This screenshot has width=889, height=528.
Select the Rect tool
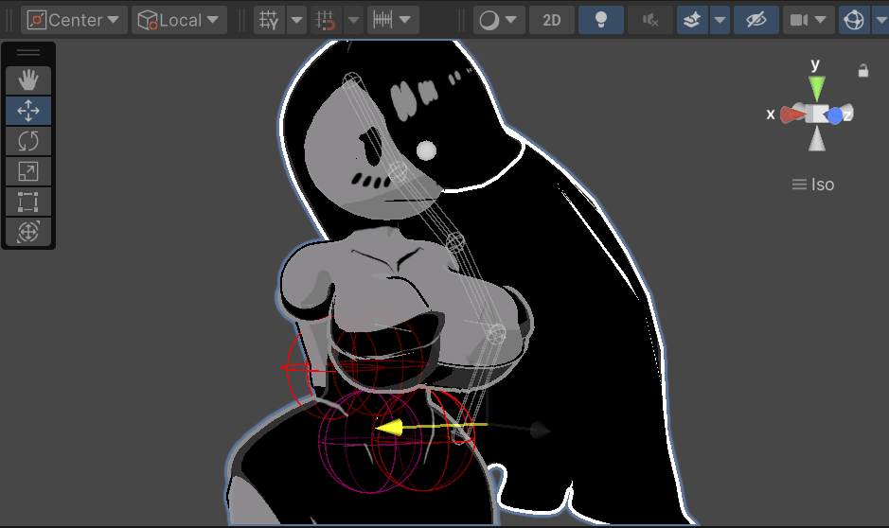point(28,202)
